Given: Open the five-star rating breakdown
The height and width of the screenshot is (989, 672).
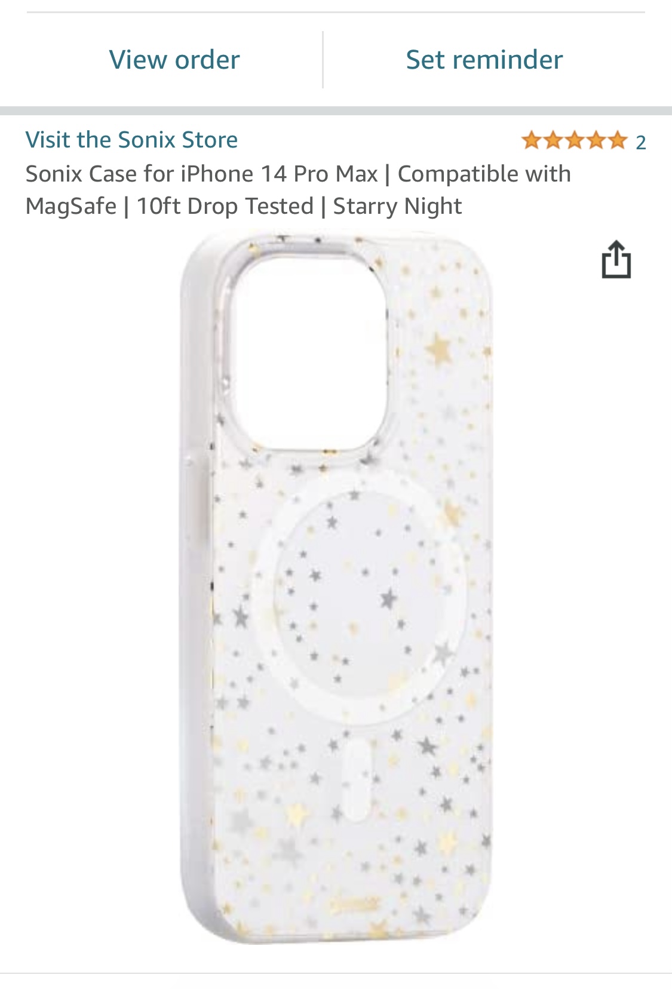Looking at the screenshot, I should [x=574, y=141].
